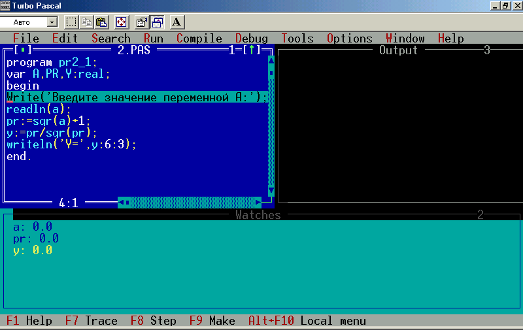The image size is (523, 330).
Task: Click the 'var A,PR,Y:real;' code line
Action: click(58, 74)
